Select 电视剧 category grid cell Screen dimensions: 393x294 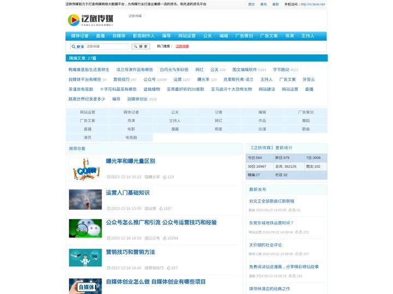point(131,138)
